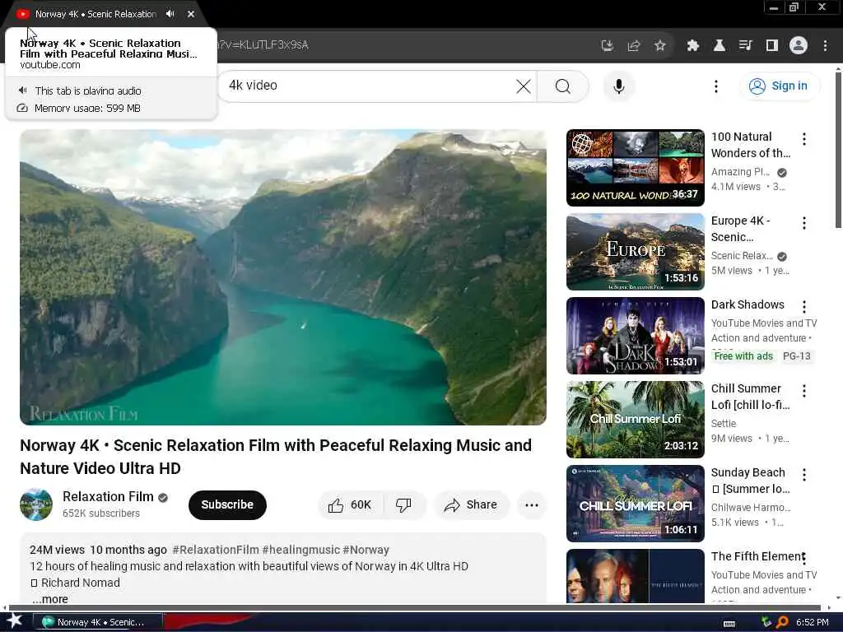Click the magnifier search button
The height and width of the screenshot is (632, 843).
pyautogui.click(x=563, y=86)
